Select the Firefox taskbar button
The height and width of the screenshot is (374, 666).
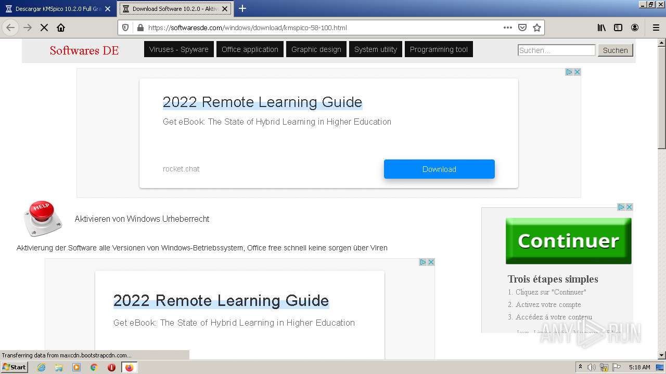click(129, 367)
